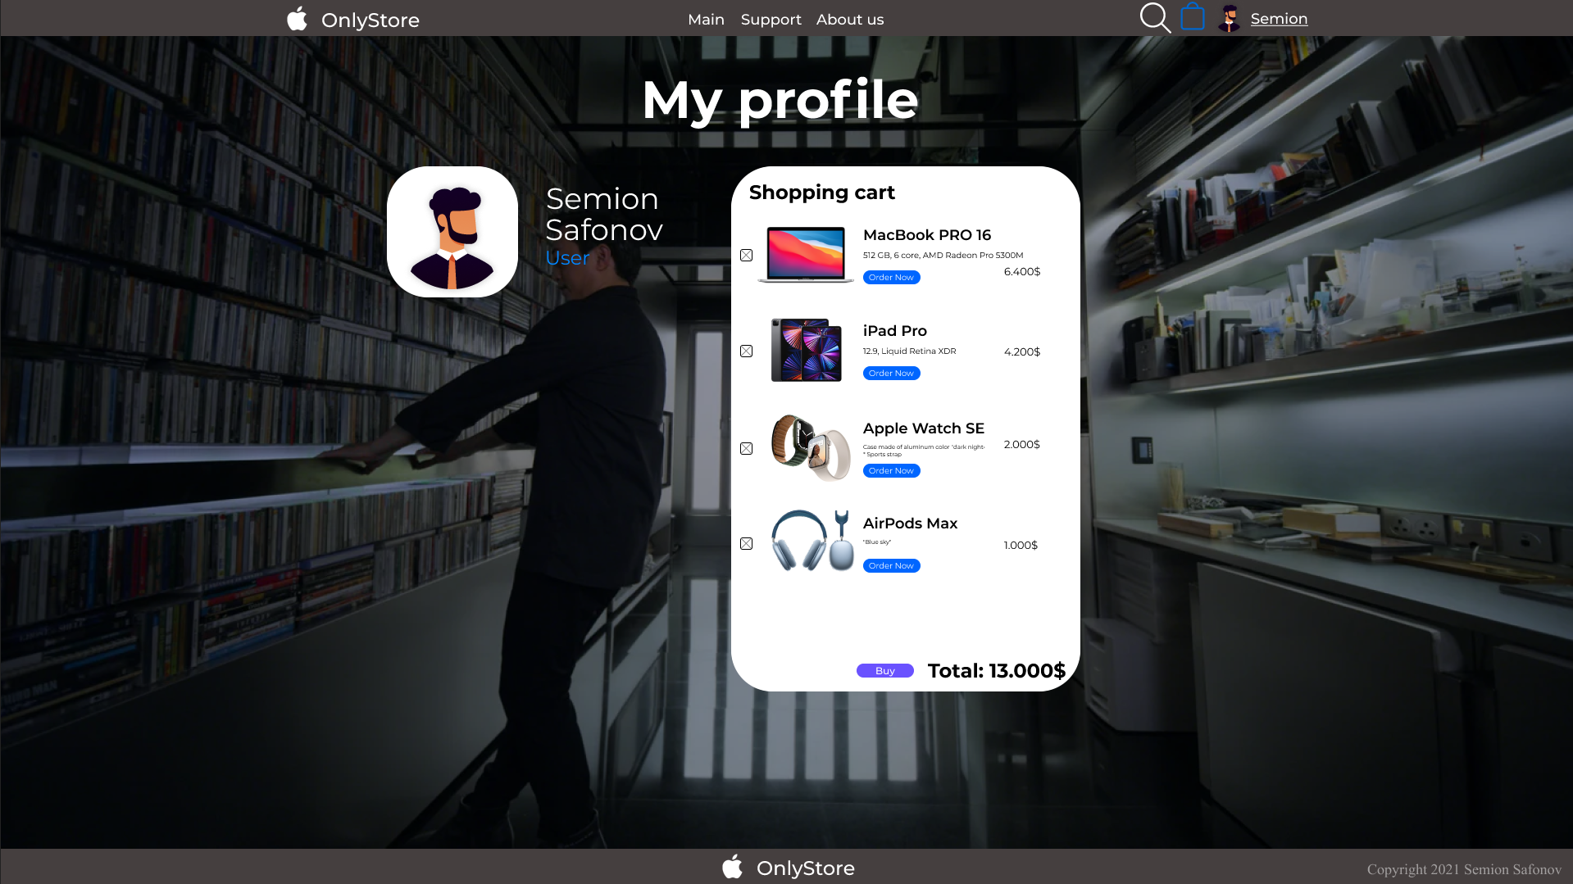Click the 12.9, Liquid Retina XDR description
This screenshot has width=1573, height=884.
click(x=910, y=351)
